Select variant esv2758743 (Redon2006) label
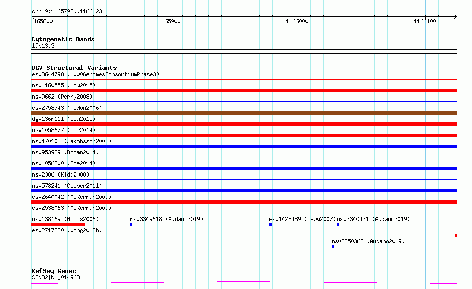Screen dimensions: 472x289 [x=67, y=108]
